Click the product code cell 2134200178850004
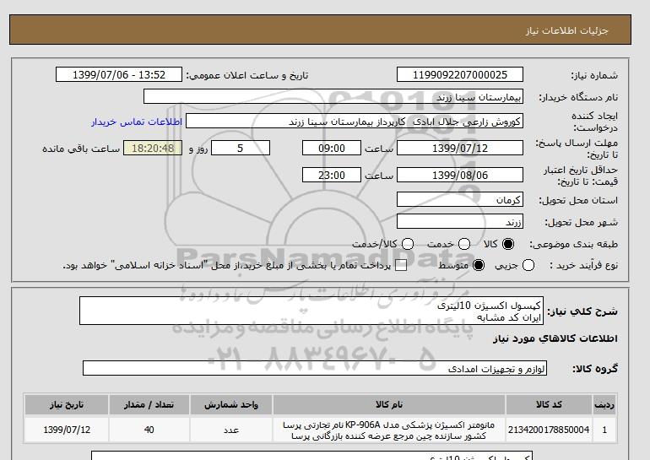Screen dimensions: 650x460 549,430
